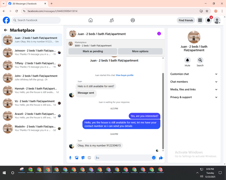This screenshot has width=226, height=180.
Task: Expand the Privacy & support section
Action: coord(194,97)
